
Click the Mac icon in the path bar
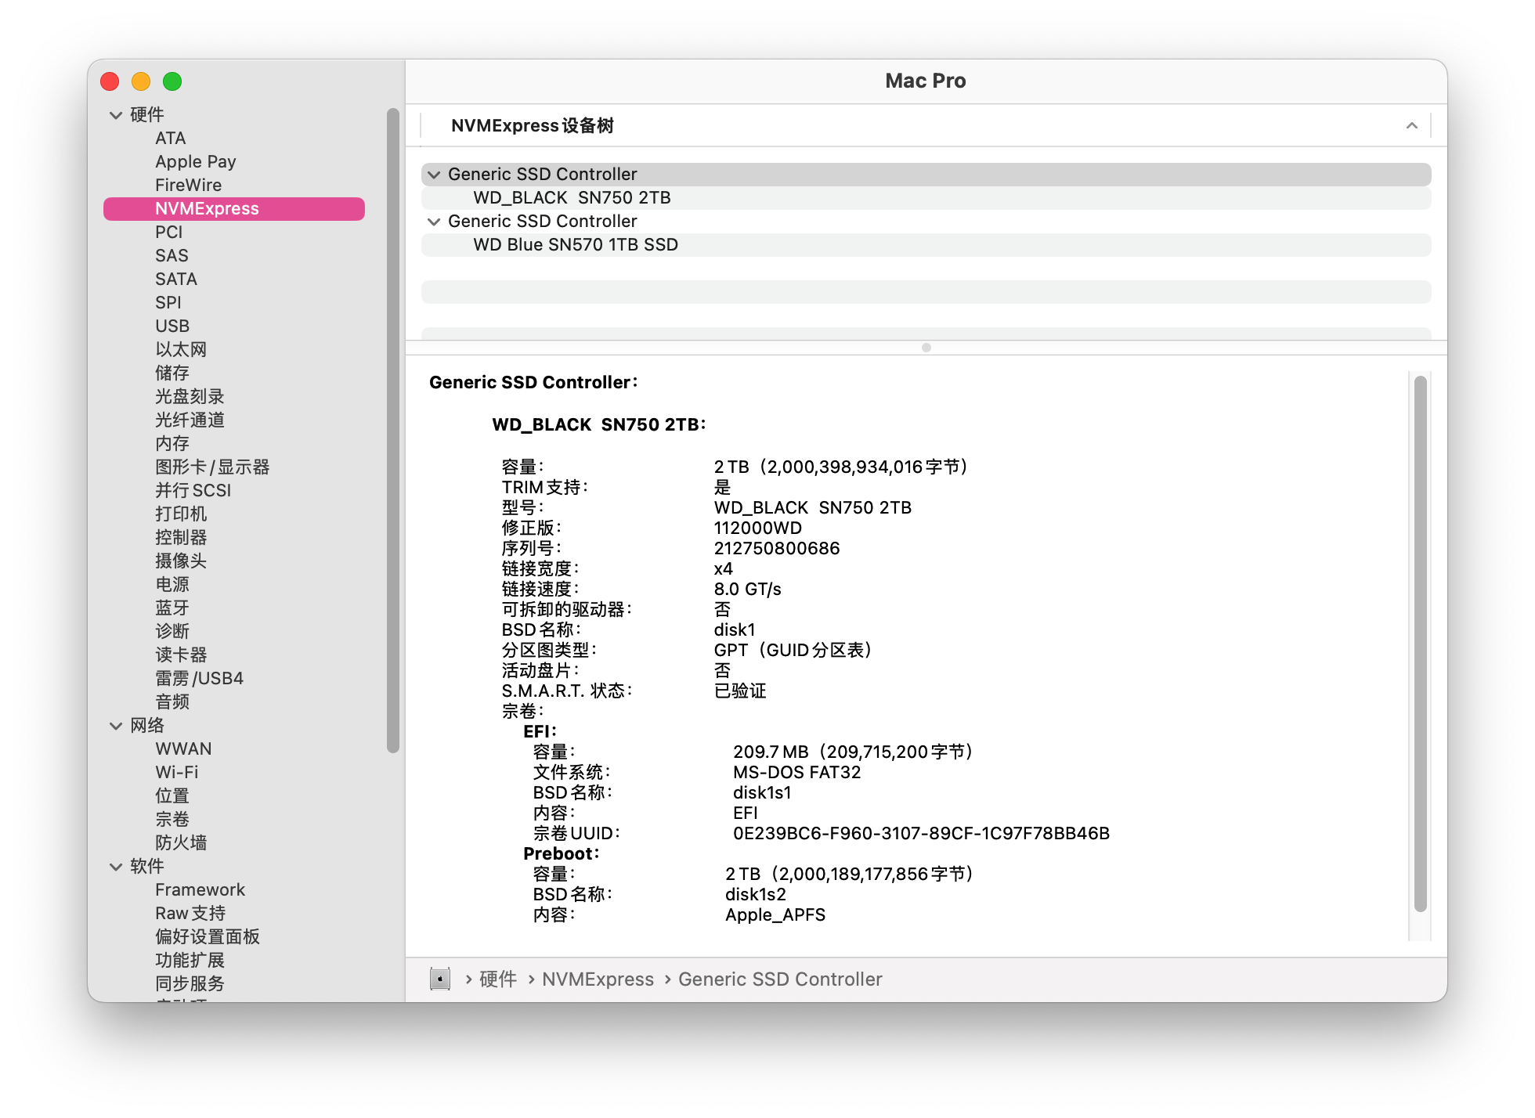click(x=440, y=979)
